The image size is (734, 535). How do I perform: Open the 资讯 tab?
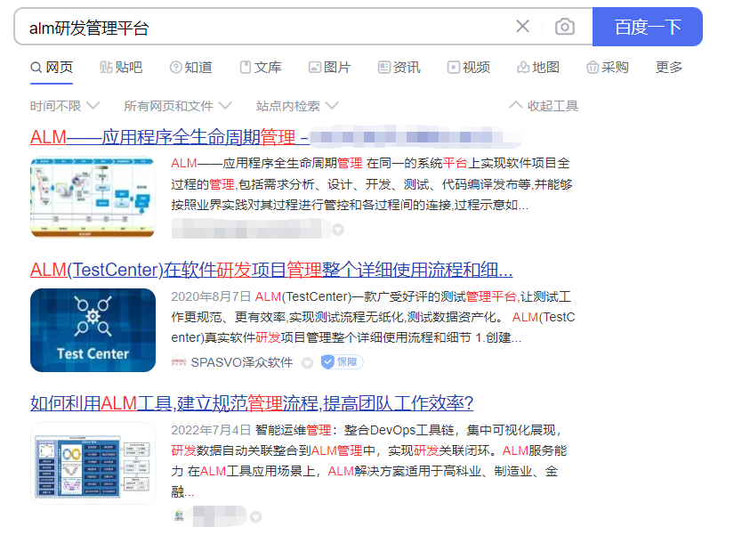399,68
